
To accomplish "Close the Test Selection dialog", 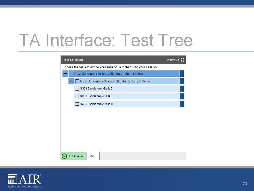I will click(x=93, y=156).
